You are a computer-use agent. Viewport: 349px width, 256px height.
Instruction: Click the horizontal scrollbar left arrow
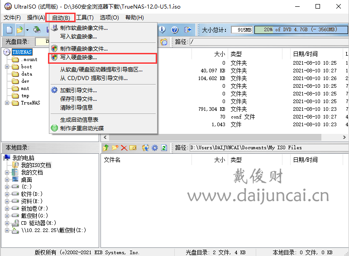click(x=105, y=137)
